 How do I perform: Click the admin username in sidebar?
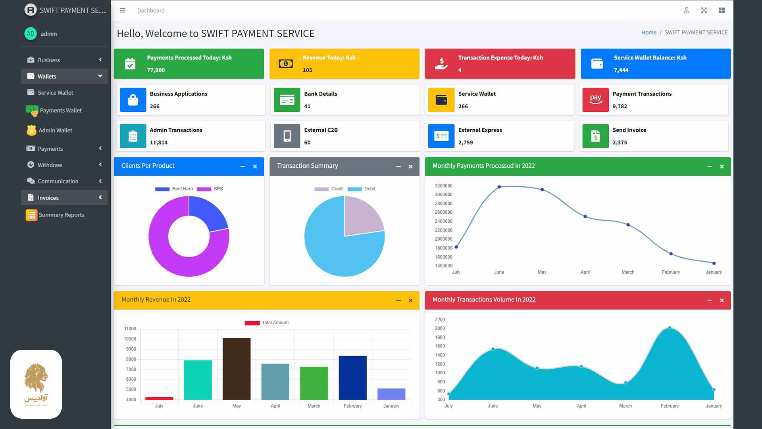[x=49, y=34]
